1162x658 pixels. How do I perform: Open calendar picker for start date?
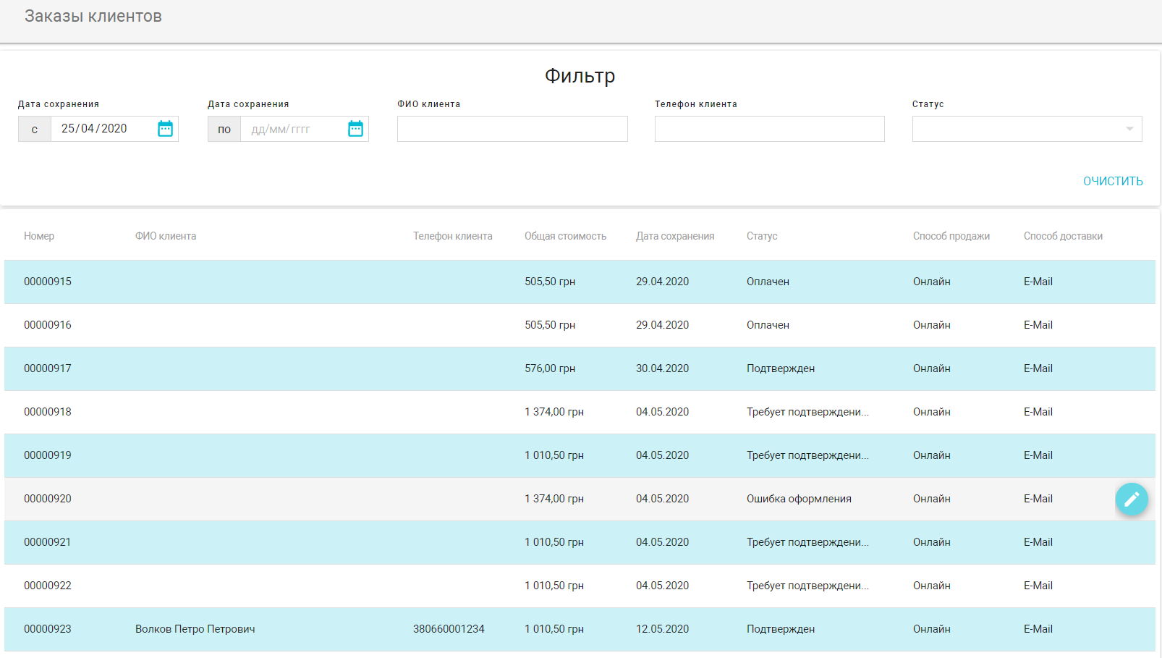pos(165,129)
